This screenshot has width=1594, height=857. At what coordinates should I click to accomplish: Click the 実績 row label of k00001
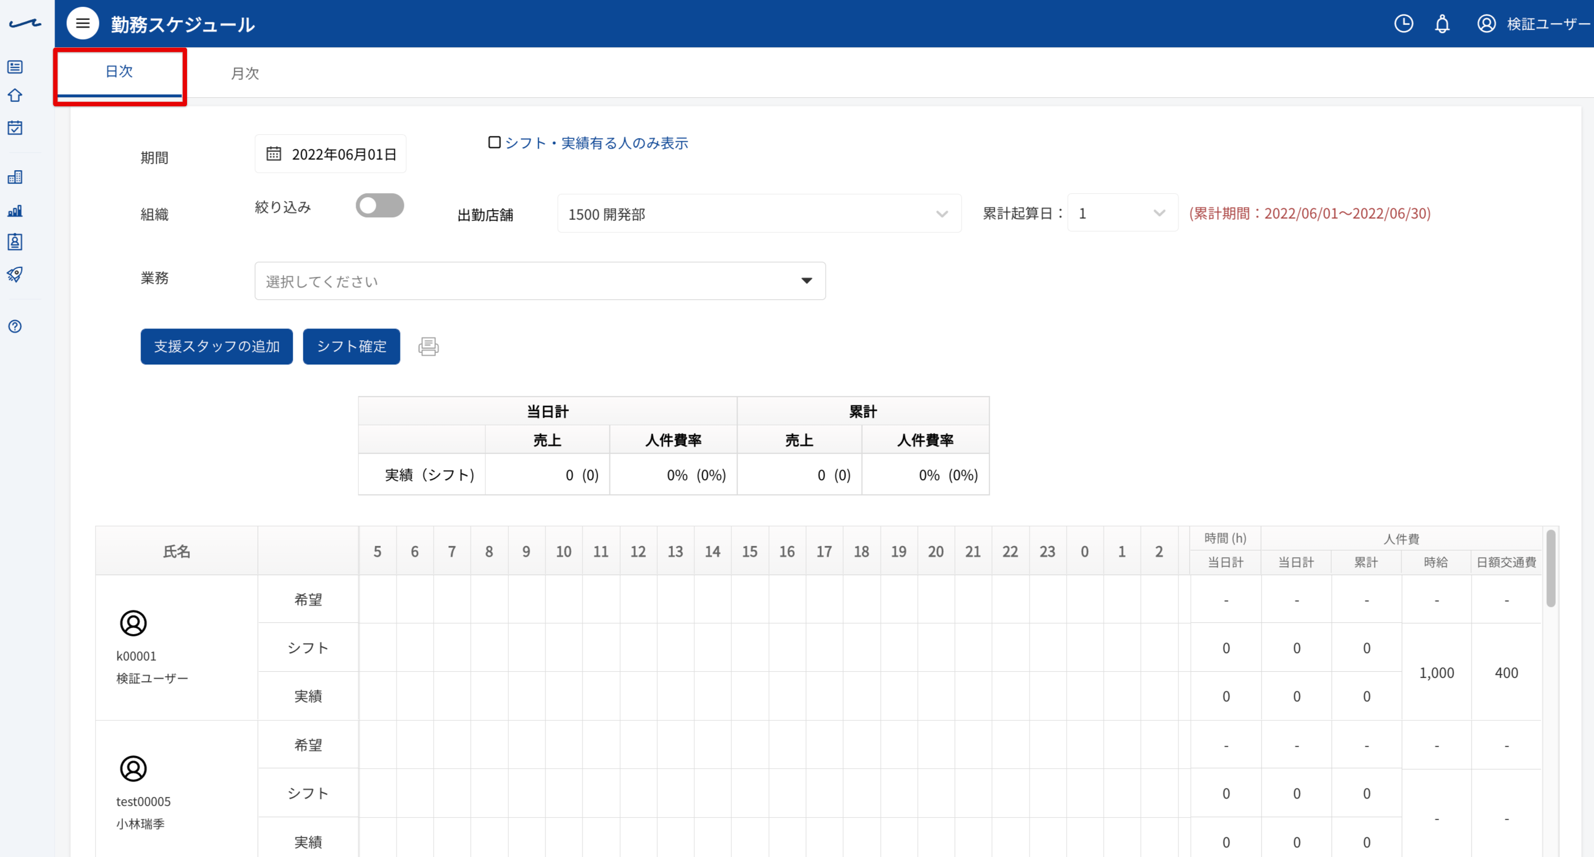pyautogui.click(x=308, y=696)
